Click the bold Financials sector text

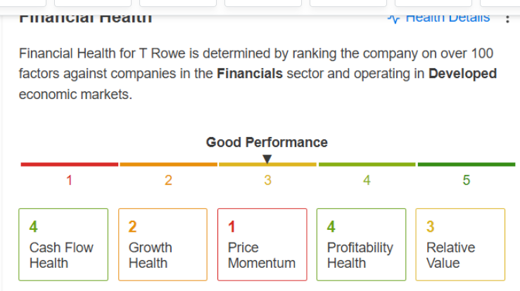(250, 74)
